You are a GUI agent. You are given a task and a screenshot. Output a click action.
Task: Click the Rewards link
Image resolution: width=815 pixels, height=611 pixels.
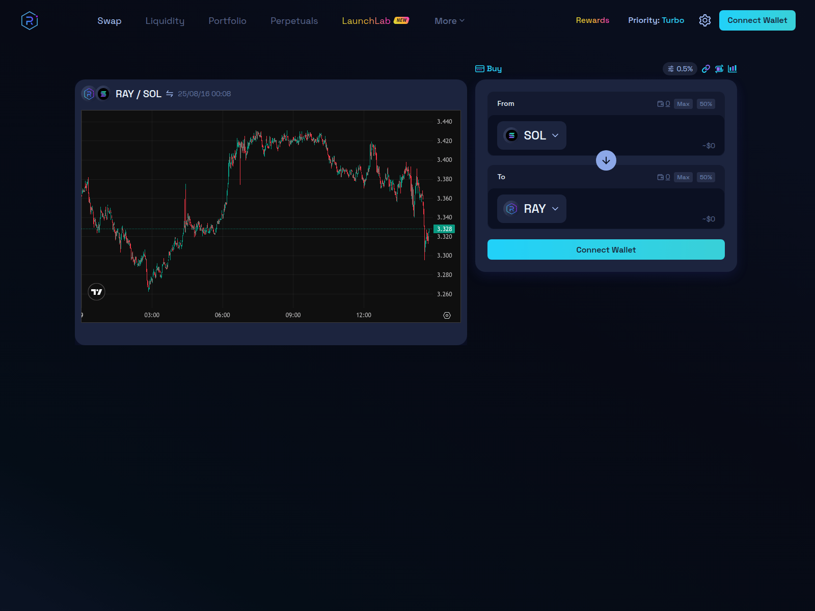click(x=592, y=20)
